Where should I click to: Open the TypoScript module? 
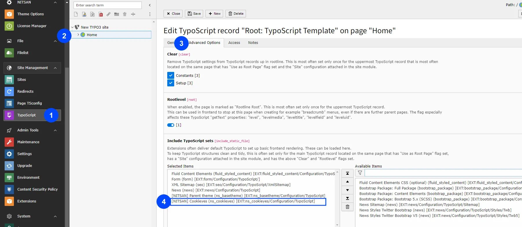32,115
